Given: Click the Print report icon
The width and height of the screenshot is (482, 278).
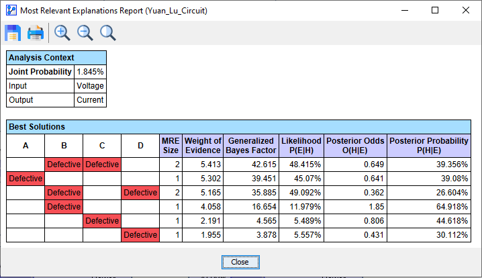Looking at the screenshot, I should point(36,33).
